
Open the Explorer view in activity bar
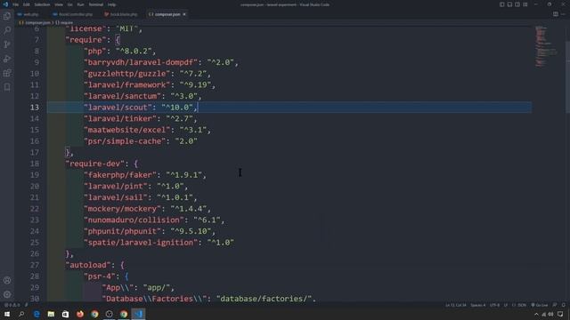pos(7,16)
